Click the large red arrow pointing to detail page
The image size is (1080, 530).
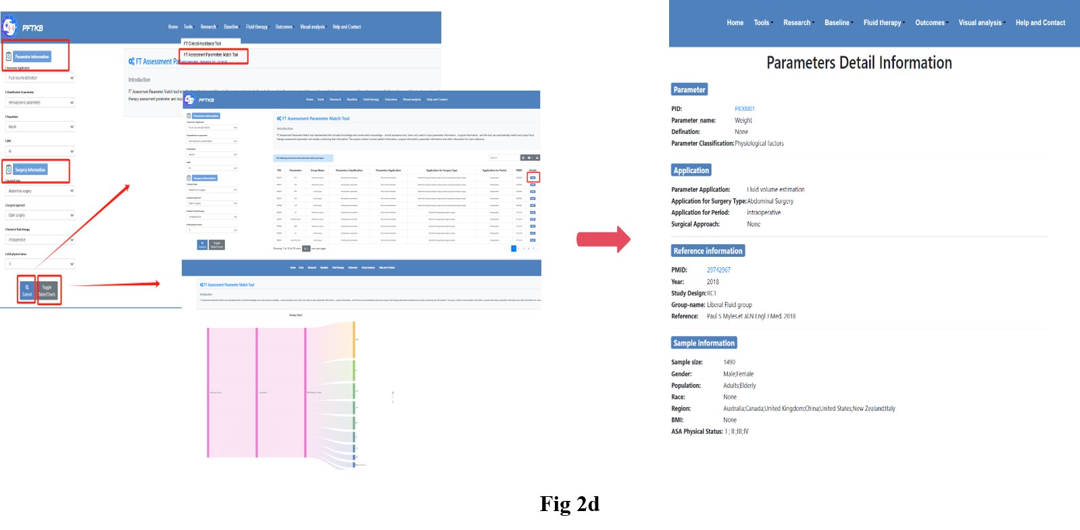(603, 239)
